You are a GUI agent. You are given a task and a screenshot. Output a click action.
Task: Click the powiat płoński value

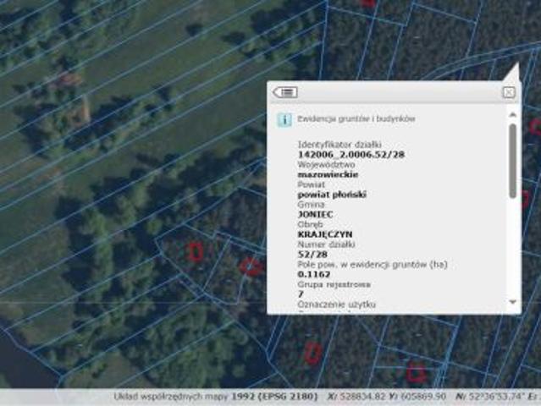(332, 194)
